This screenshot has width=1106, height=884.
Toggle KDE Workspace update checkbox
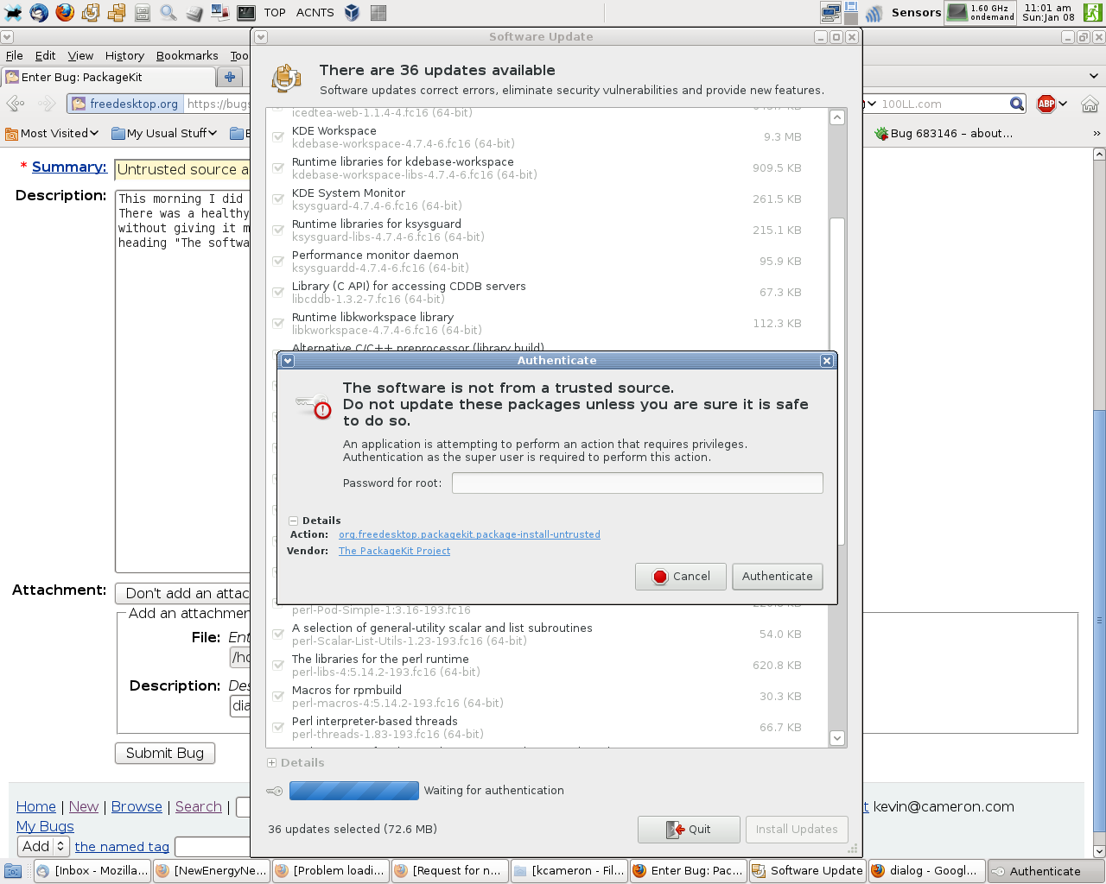[278, 136]
